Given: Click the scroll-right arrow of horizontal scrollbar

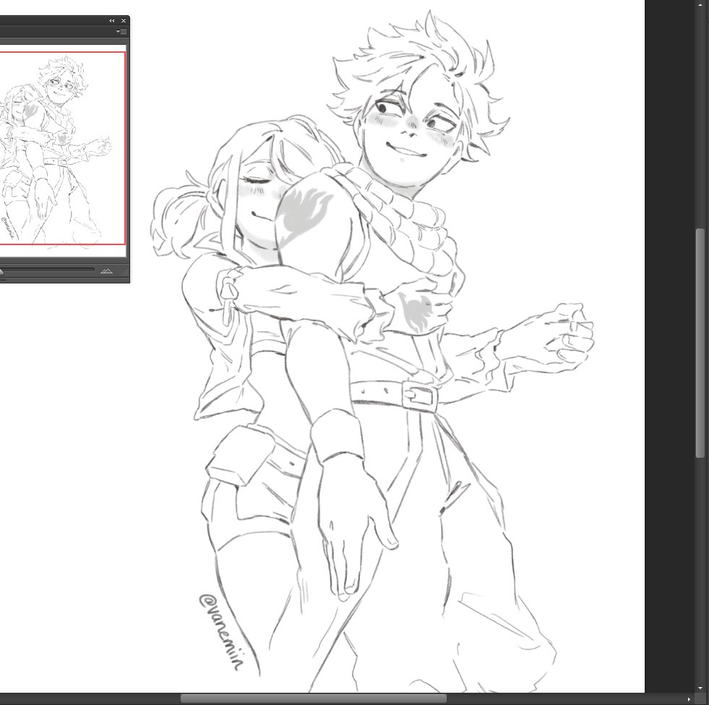Looking at the screenshot, I should tap(689, 699).
